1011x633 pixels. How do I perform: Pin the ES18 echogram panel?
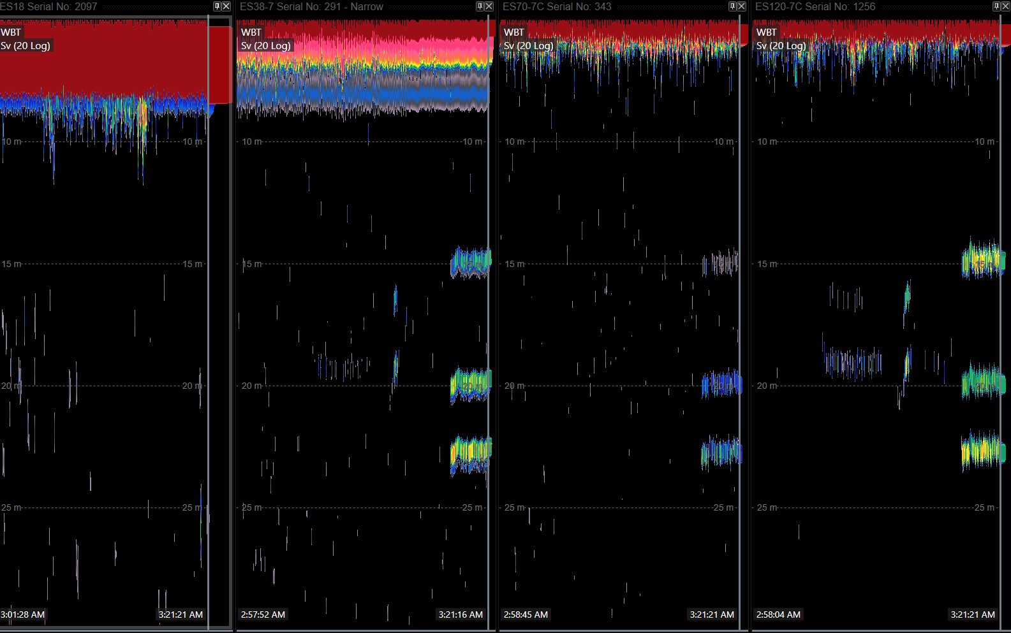[x=217, y=6]
